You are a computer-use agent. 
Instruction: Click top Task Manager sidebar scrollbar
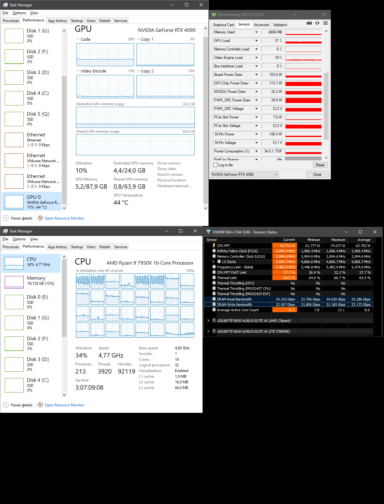(x=64, y=140)
